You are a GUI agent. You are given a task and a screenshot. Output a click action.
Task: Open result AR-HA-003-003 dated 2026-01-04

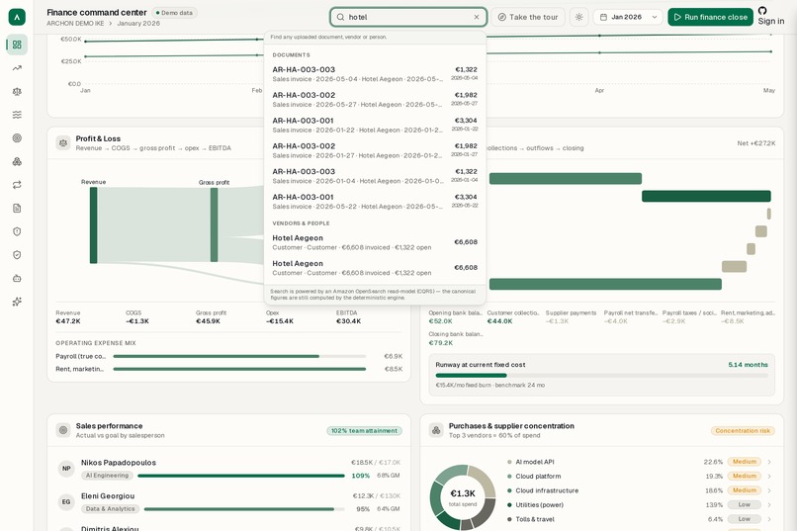click(x=375, y=176)
